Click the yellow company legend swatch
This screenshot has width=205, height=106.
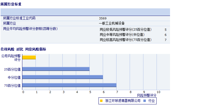point(101,101)
